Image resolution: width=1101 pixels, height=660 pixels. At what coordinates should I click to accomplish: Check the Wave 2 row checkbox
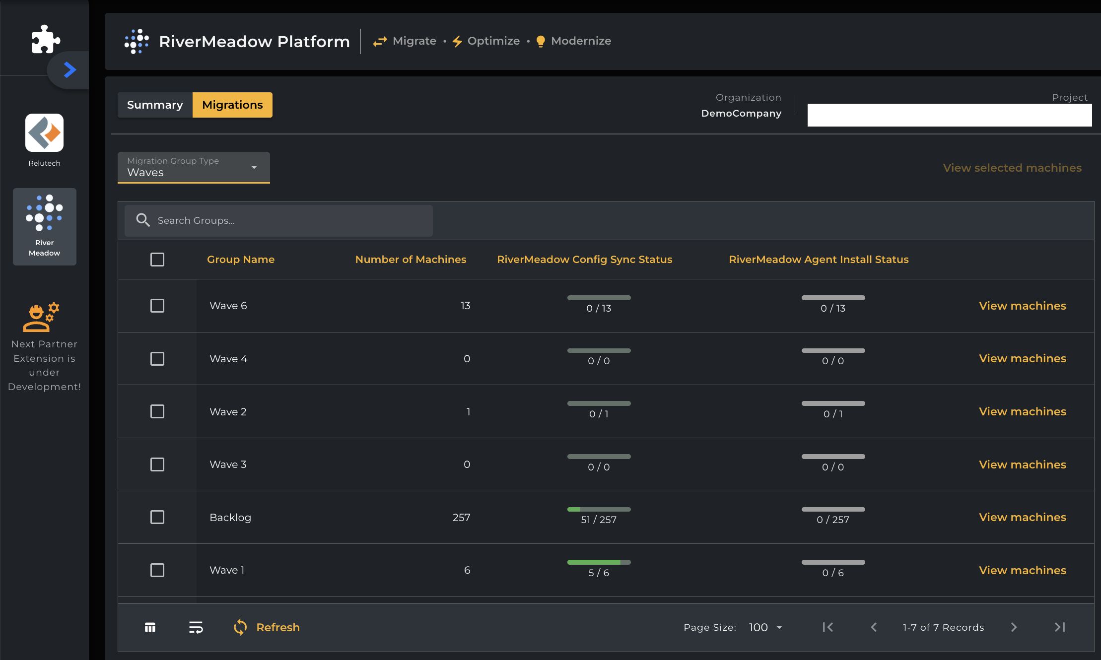(x=157, y=411)
